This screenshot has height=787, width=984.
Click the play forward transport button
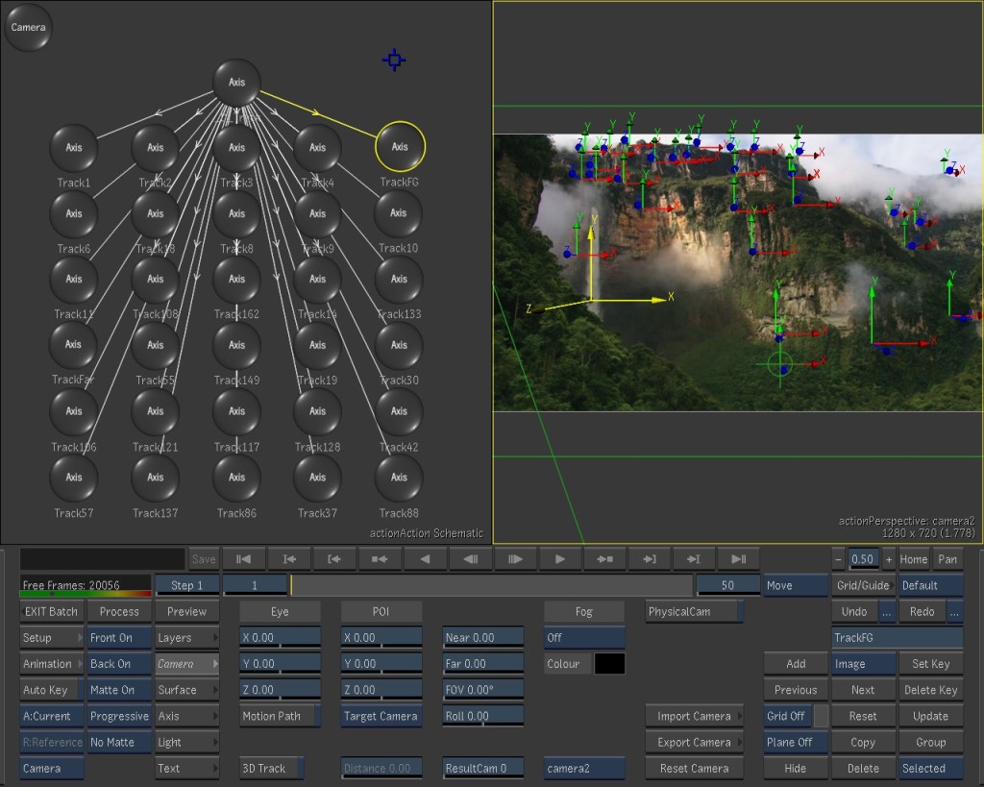[559, 558]
